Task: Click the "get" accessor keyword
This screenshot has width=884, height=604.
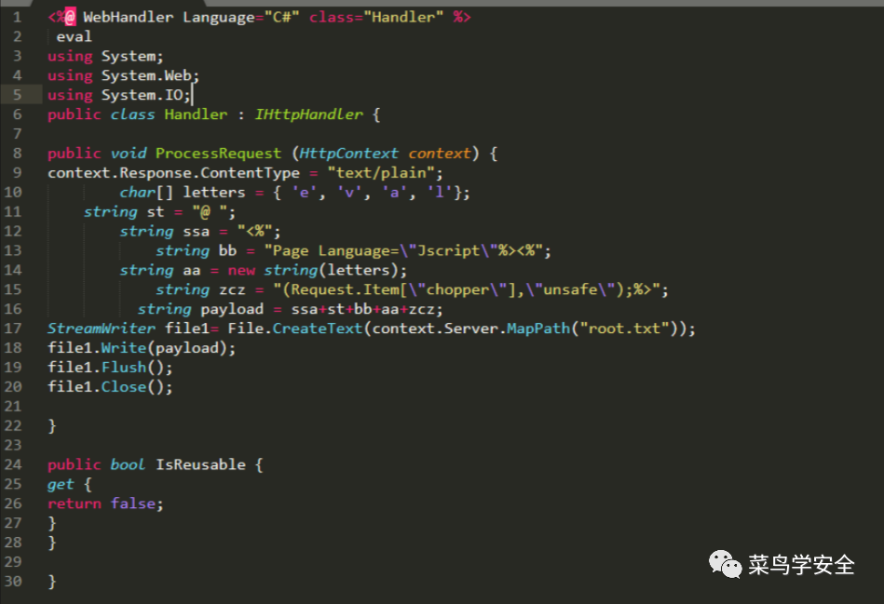Action: (61, 485)
